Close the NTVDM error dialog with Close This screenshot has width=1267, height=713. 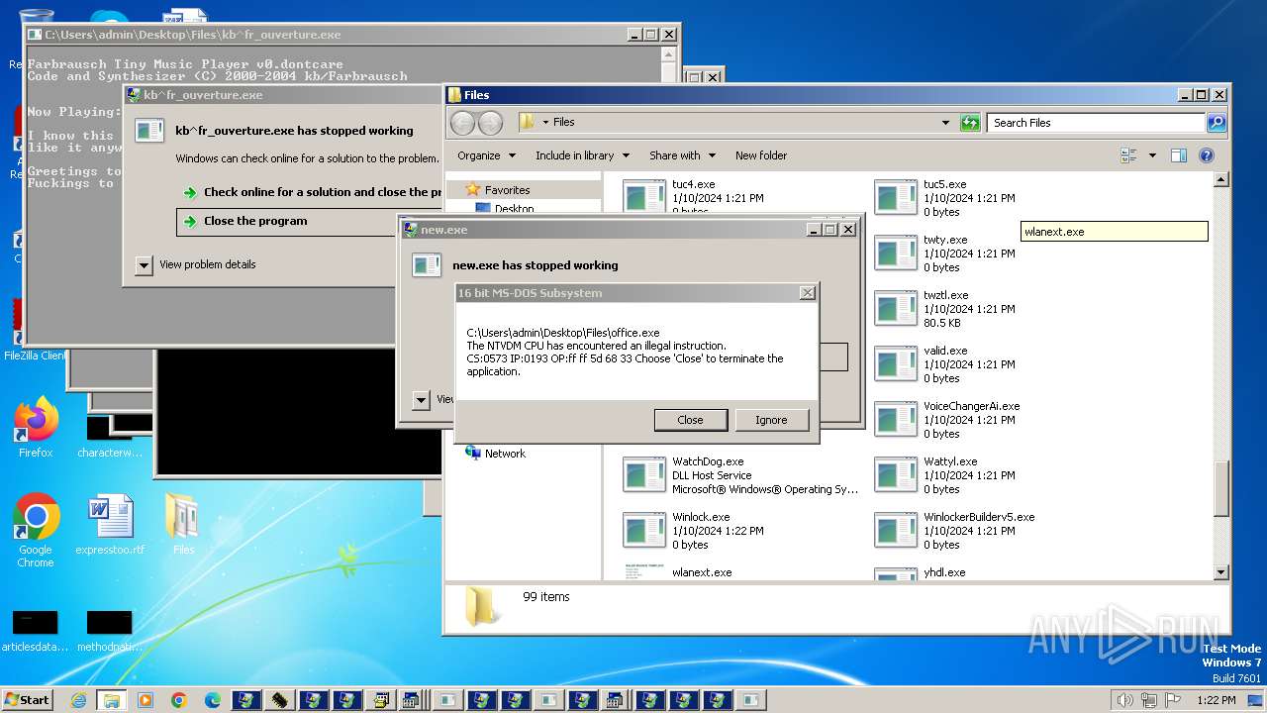click(690, 420)
